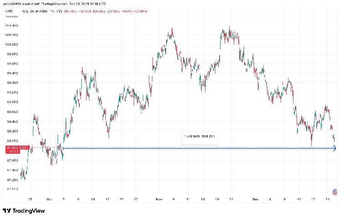The image size is (340, 219).
Task: Click the red 97.865 current price label
Action: click(x=13, y=148)
